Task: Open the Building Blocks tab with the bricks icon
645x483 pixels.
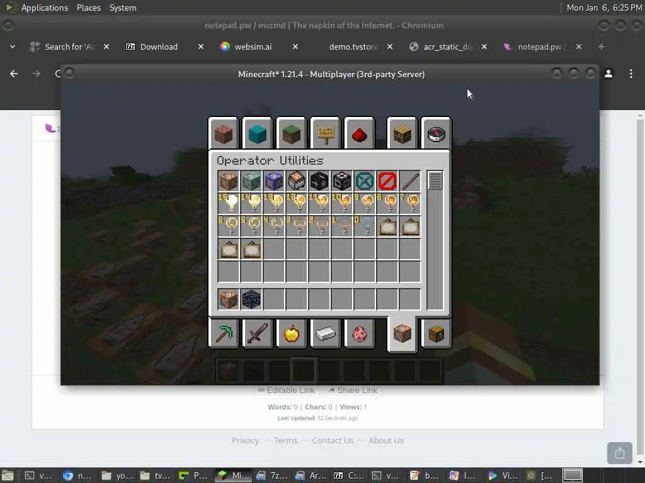Action: (224, 133)
